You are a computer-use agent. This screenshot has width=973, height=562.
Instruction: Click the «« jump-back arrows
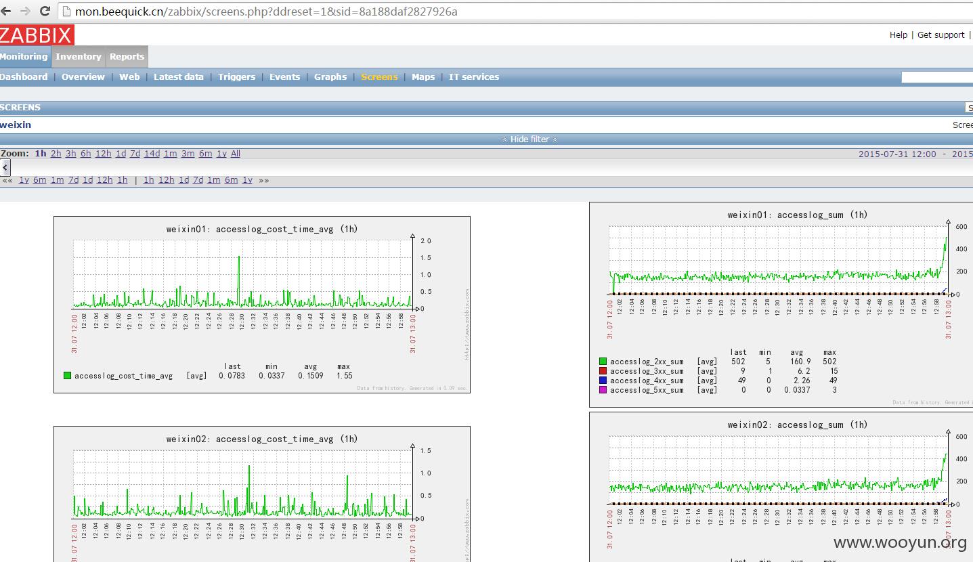7,180
